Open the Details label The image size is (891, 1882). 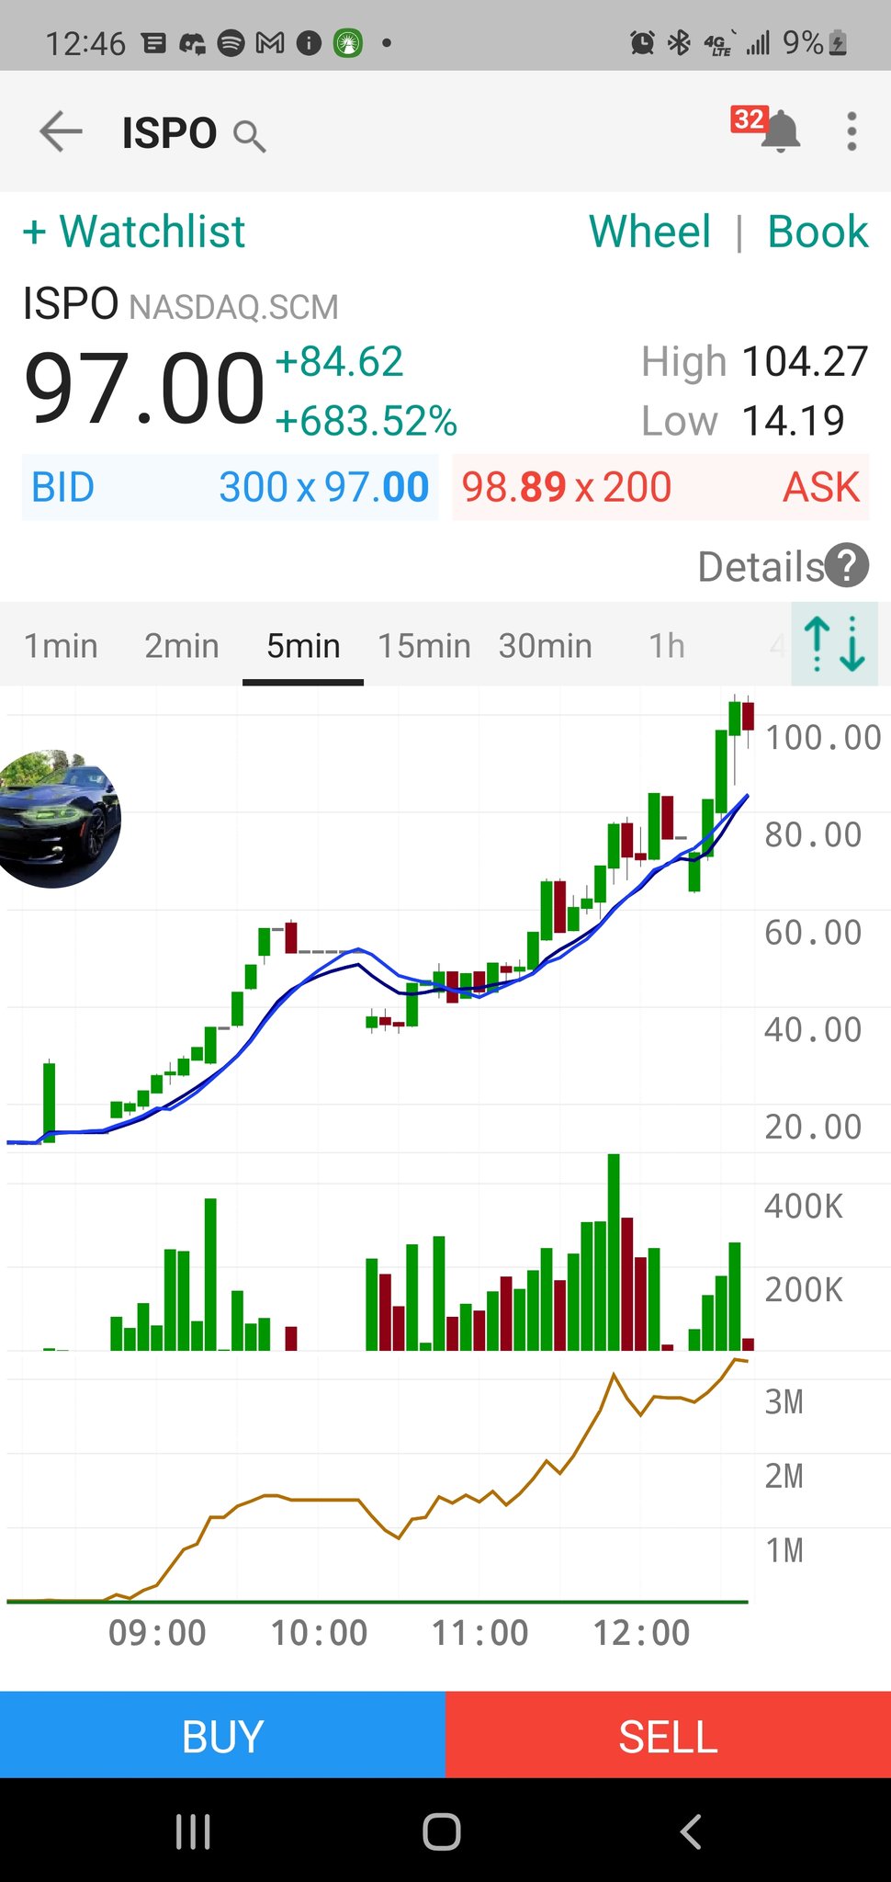(x=761, y=566)
